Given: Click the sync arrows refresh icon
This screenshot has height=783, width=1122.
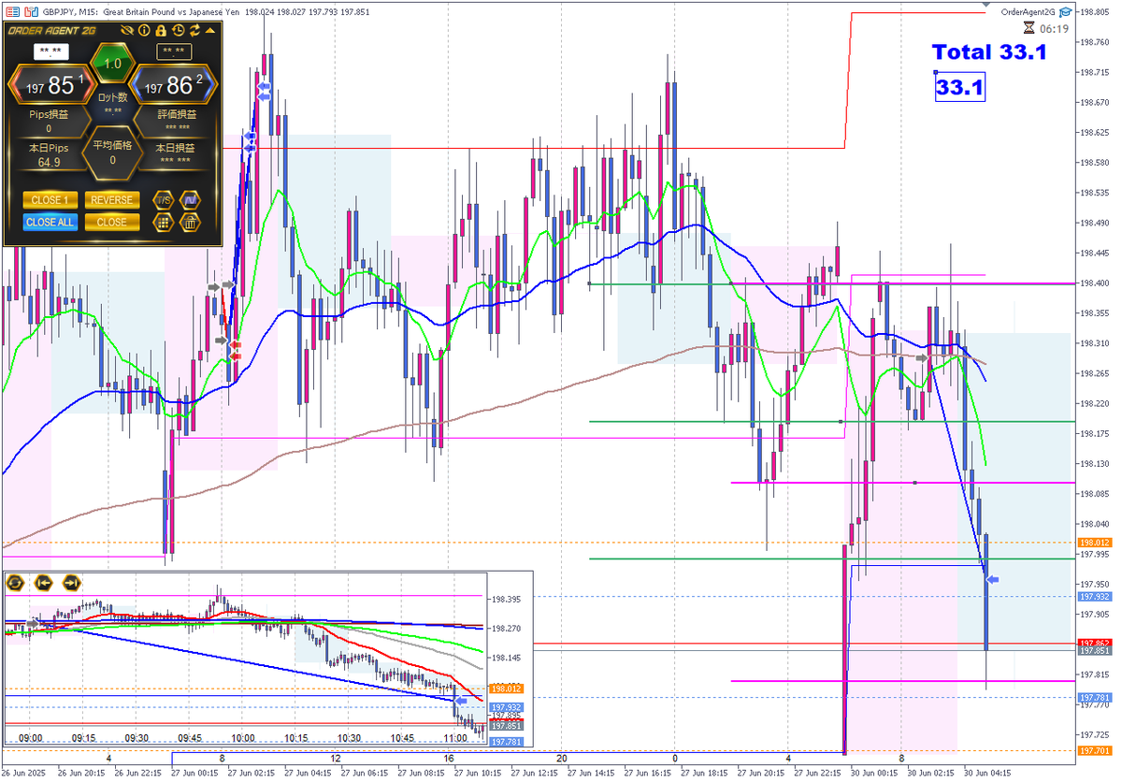Looking at the screenshot, I should pos(194,31).
